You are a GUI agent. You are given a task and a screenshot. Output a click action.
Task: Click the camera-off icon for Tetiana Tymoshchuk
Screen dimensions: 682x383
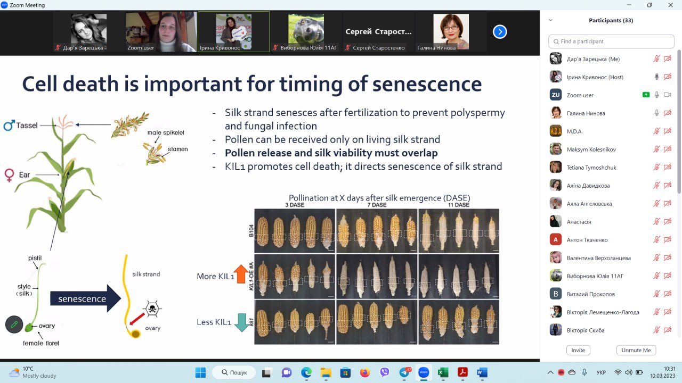point(668,168)
